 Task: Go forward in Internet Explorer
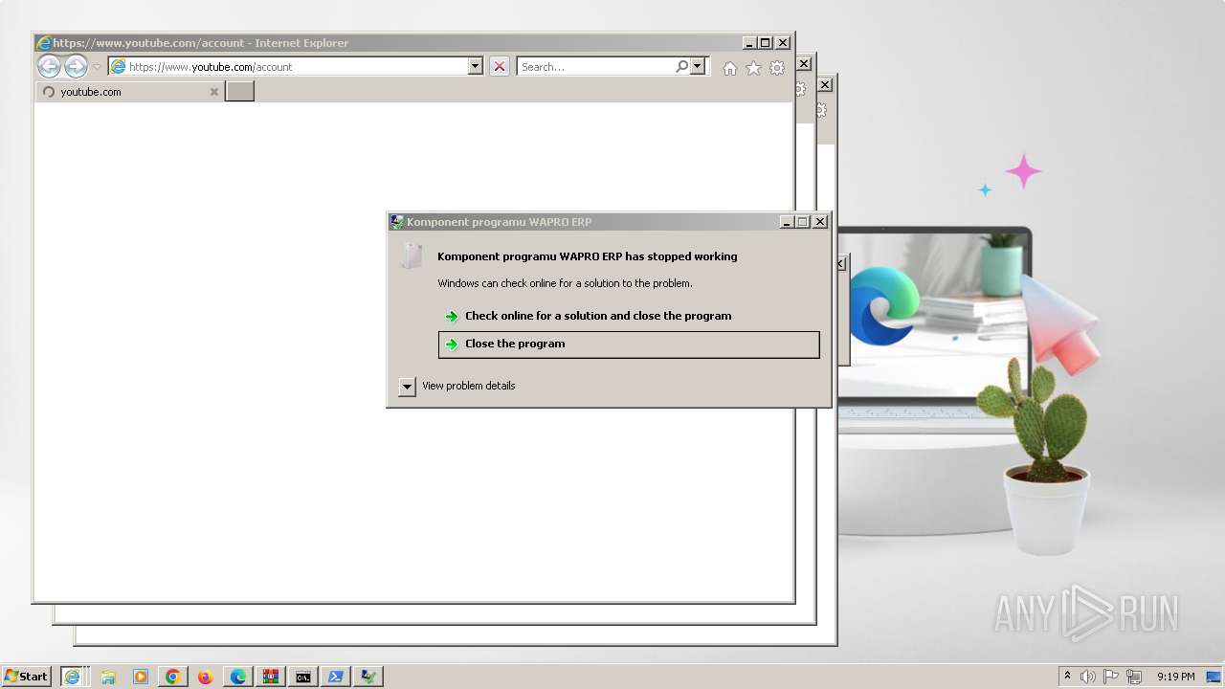coord(76,66)
